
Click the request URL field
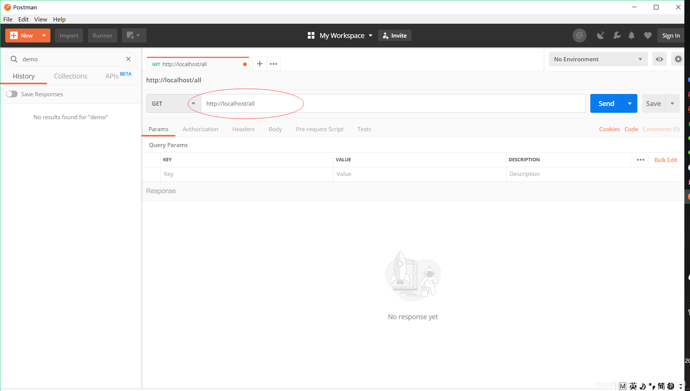(393, 103)
